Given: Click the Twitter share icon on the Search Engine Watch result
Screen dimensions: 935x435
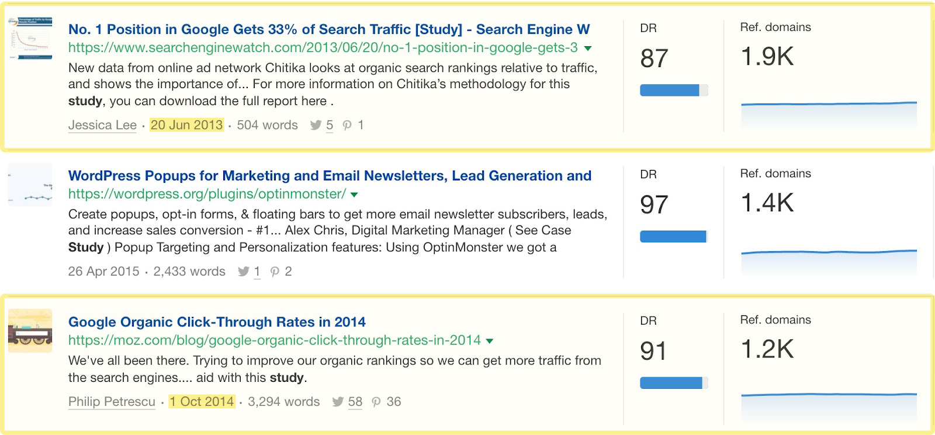Looking at the screenshot, I should click(316, 125).
